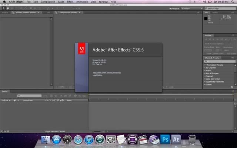
Task: Select the Selection tool in the toolbar
Action: [4, 8]
